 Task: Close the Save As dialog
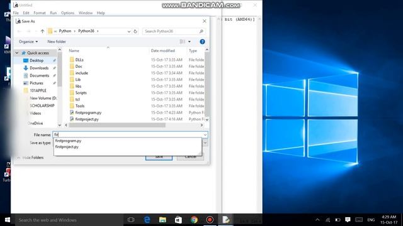[x=204, y=21]
